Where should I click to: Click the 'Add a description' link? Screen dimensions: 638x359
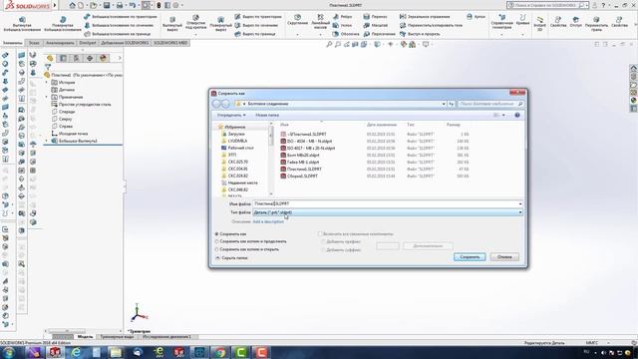(x=268, y=221)
